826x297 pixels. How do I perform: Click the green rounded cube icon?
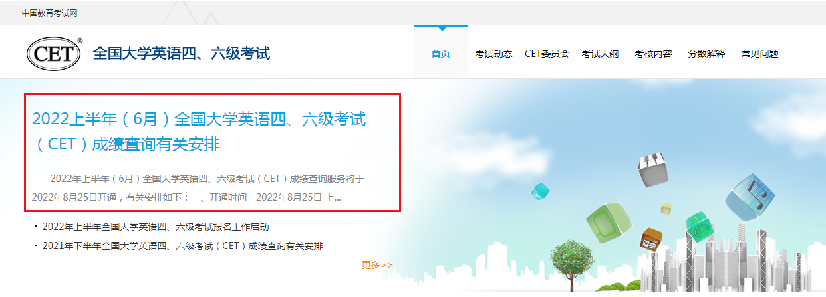click(x=607, y=223)
